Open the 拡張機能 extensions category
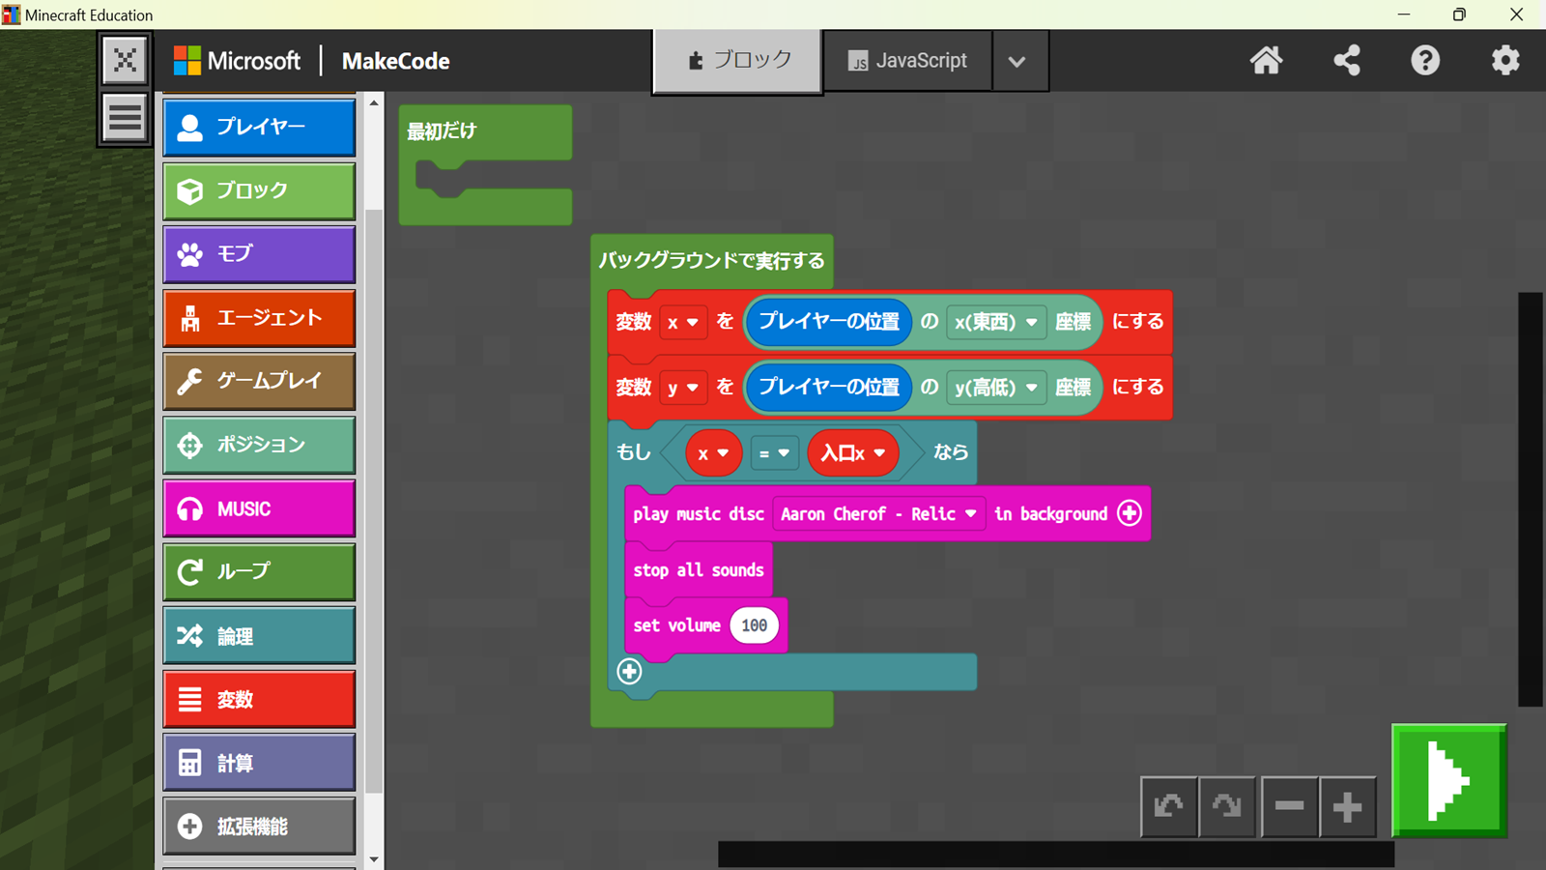 (259, 826)
